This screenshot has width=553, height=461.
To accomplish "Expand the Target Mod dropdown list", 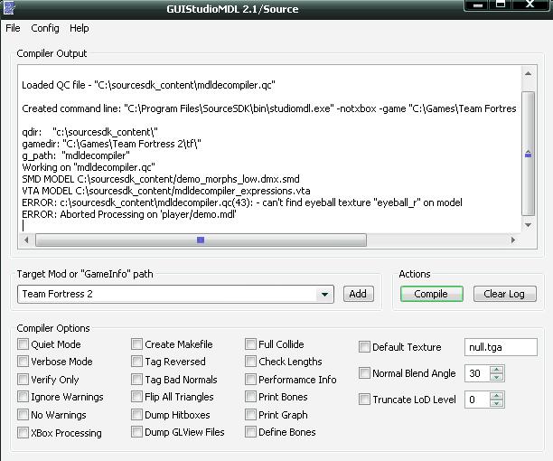I will pyautogui.click(x=325, y=295).
